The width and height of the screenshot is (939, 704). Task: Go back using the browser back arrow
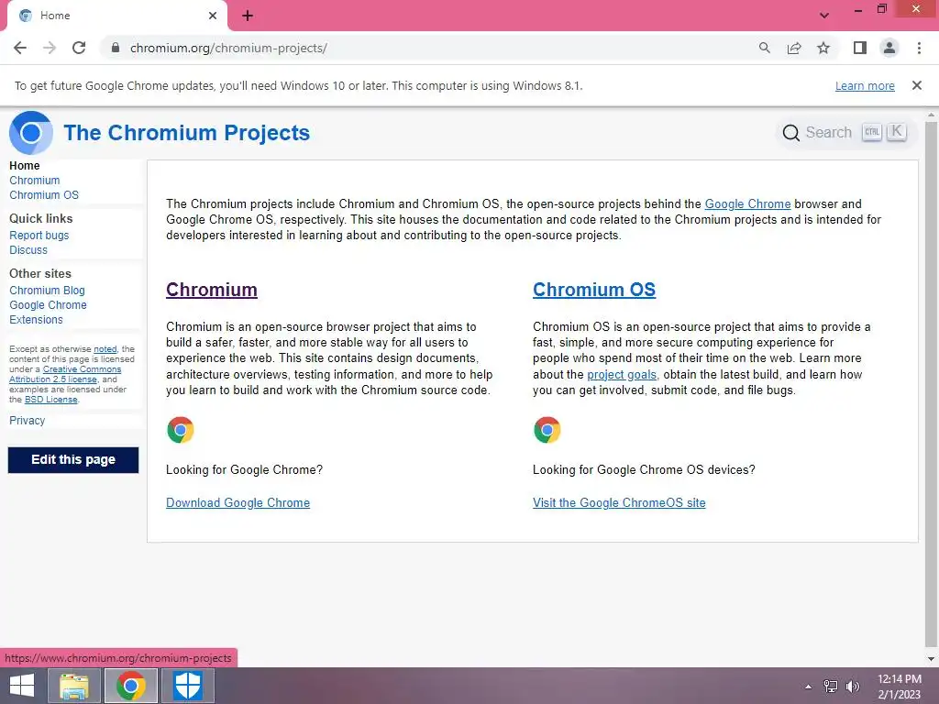coord(20,48)
